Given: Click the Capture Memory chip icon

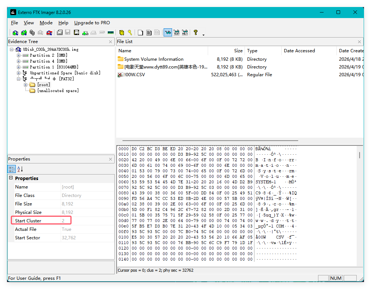Looking at the screenshot, I should (111, 33).
